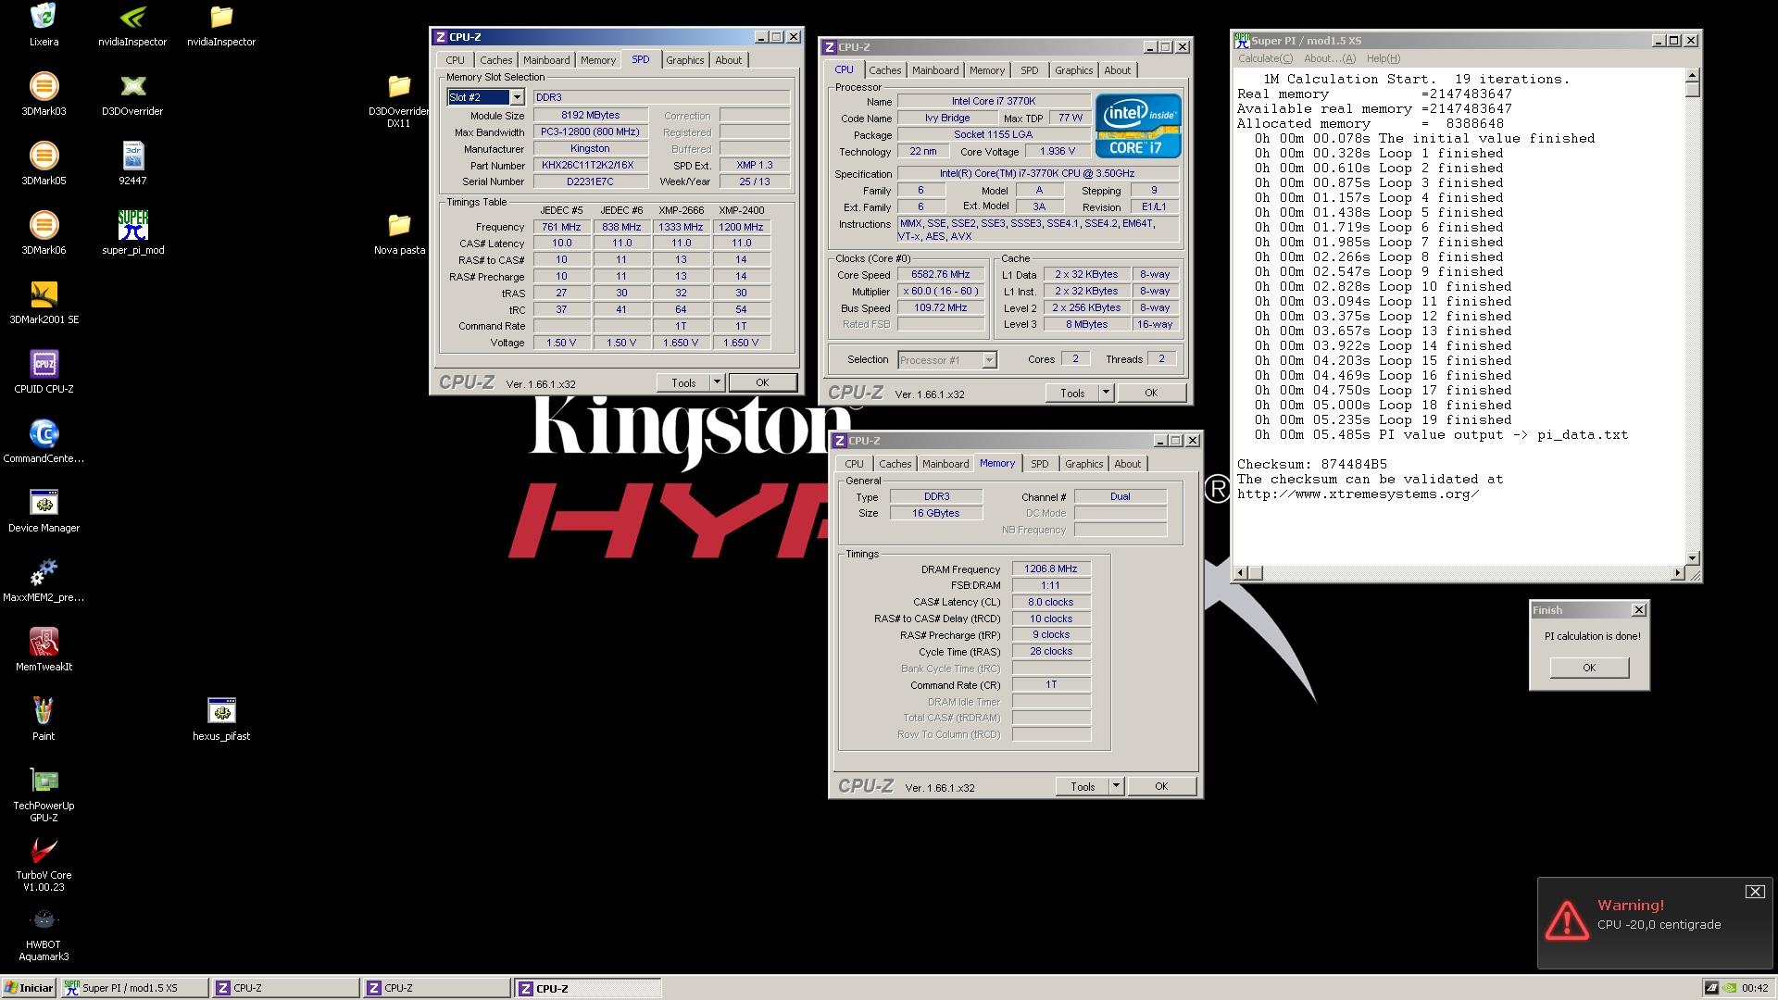This screenshot has width=1778, height=1000.
Task: Launch super_pi_mod desktop shortcut
Action: (132, 233)
